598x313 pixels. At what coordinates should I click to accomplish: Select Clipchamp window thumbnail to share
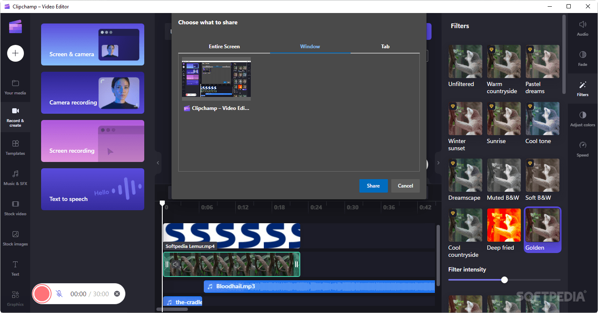coord(216,79)
